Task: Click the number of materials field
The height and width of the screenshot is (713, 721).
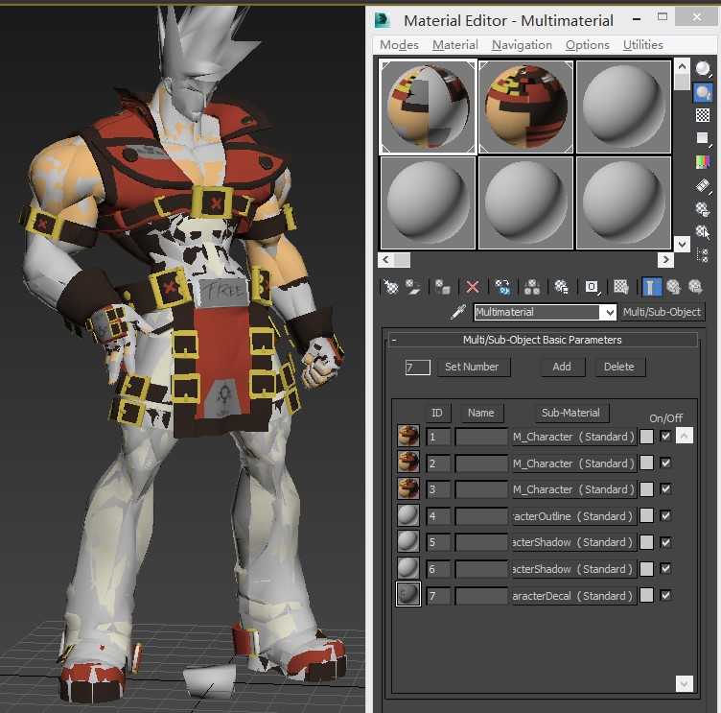Action: tap(417, 368)
